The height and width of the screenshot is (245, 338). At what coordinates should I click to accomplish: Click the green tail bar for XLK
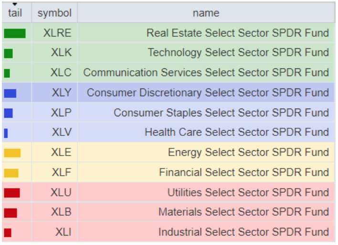pyautogui.click(x=8, y=53)
